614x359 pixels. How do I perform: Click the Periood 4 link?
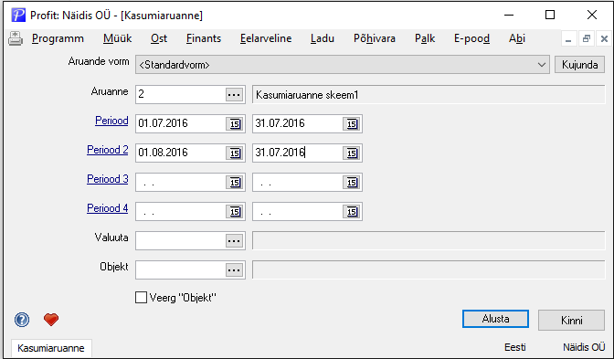(x=108, y=208)
